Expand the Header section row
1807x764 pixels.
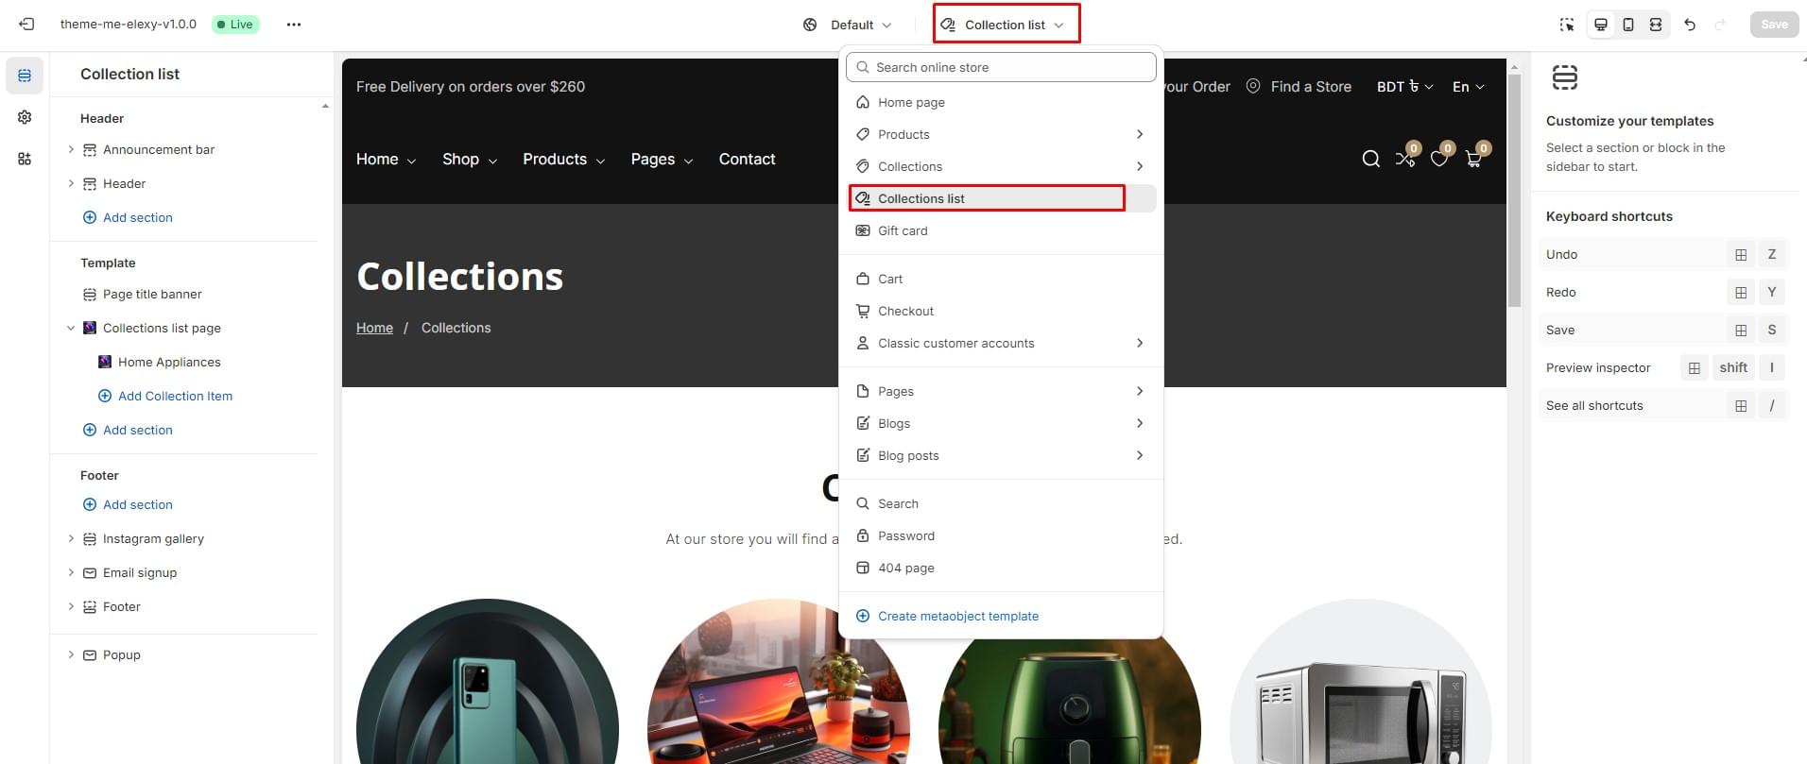[71, 183]
